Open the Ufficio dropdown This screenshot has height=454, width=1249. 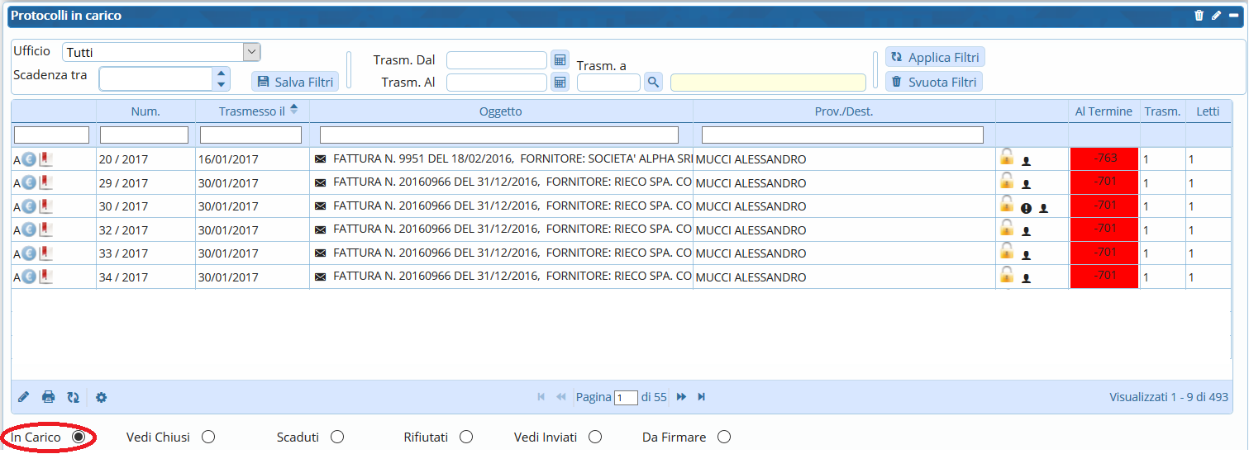coord(251,52)
